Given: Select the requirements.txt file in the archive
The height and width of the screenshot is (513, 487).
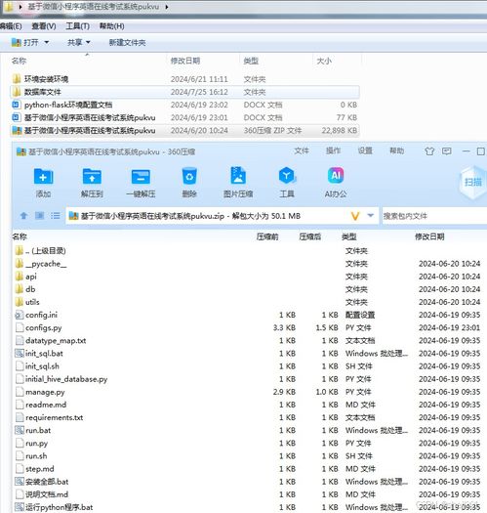Looking at the screenshot, I should point(249,417).
